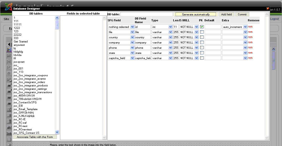The width and height of the screenshot is (282, 146).
Task: Click the 'link' element icon in sidebar
Action: point(9,134)
